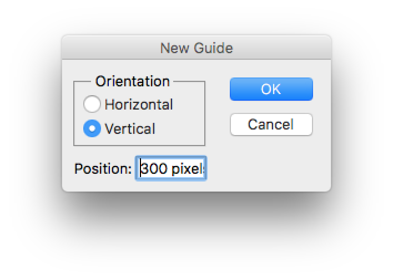The image size is (393, 280).
Task: Click the New Guide title bar
Action: click(196, 48)
